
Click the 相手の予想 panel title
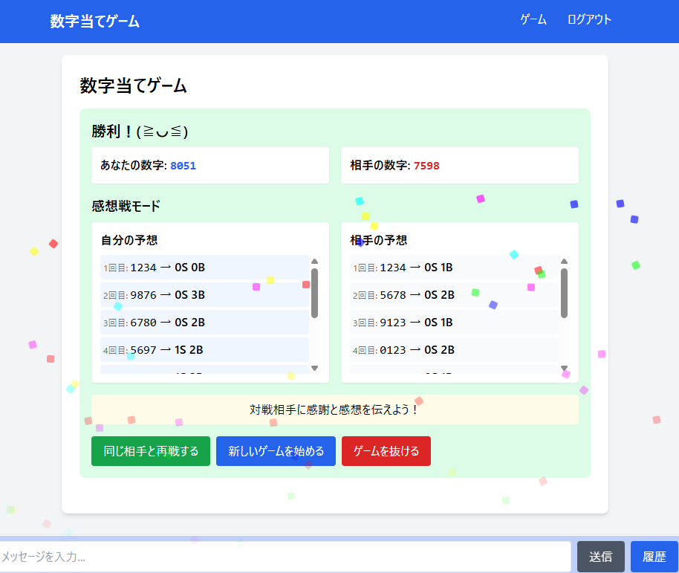pos(378,240)
